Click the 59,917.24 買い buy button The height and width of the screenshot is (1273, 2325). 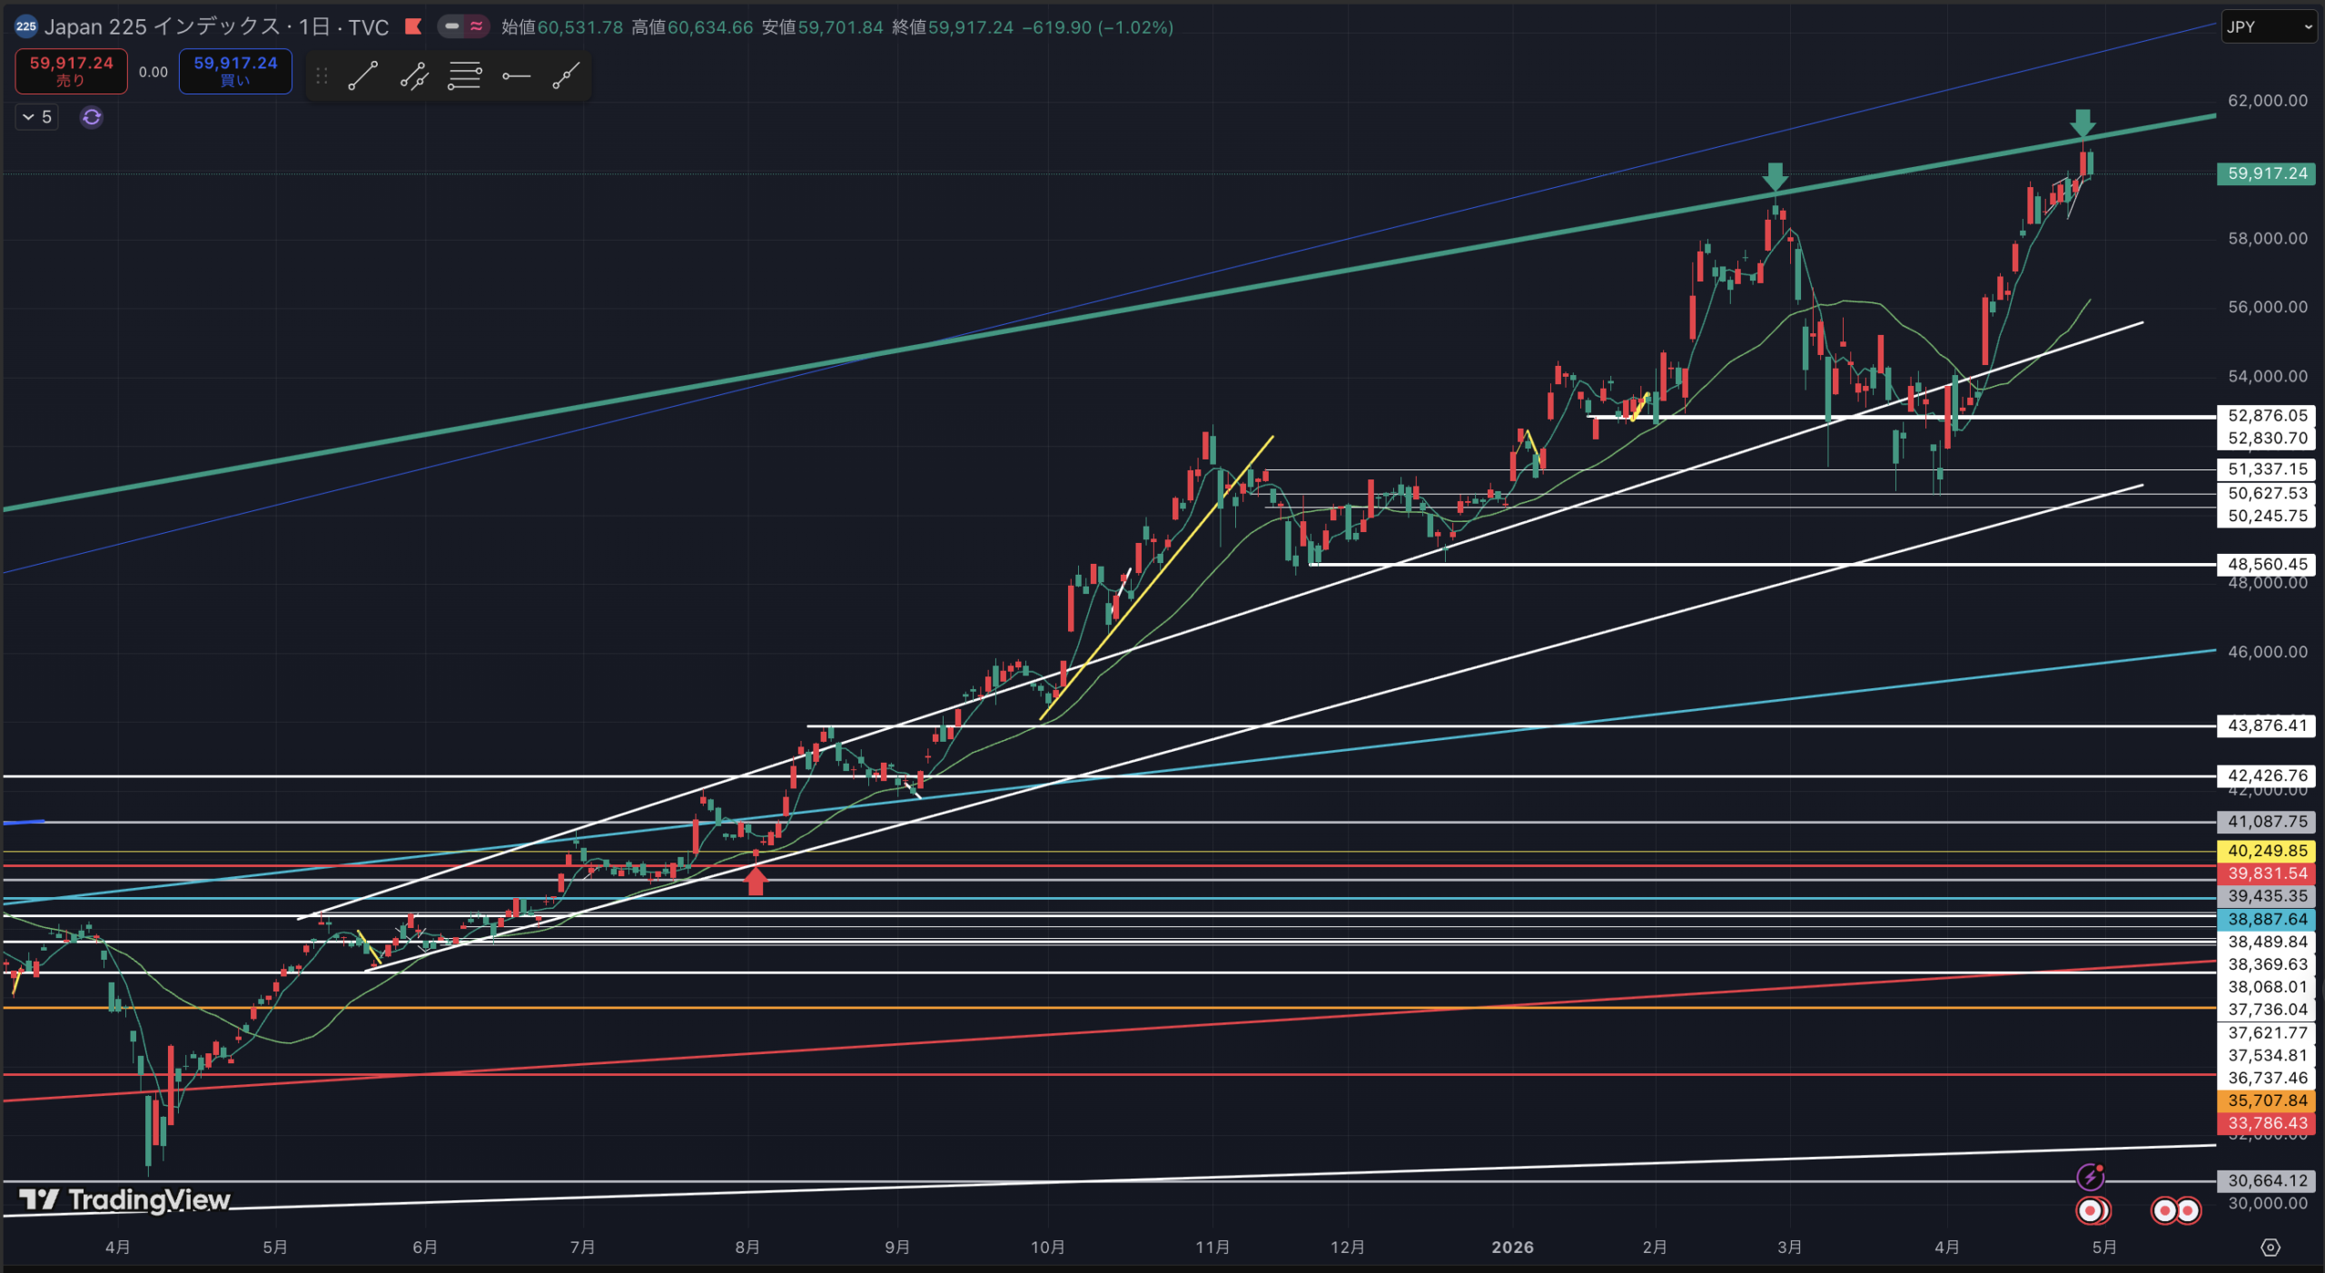tap(235, 71)
